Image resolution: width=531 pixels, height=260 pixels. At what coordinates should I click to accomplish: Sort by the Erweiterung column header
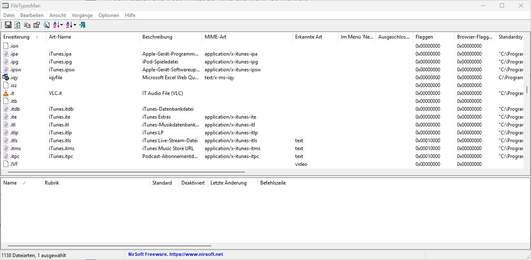(x=24, y=37)
